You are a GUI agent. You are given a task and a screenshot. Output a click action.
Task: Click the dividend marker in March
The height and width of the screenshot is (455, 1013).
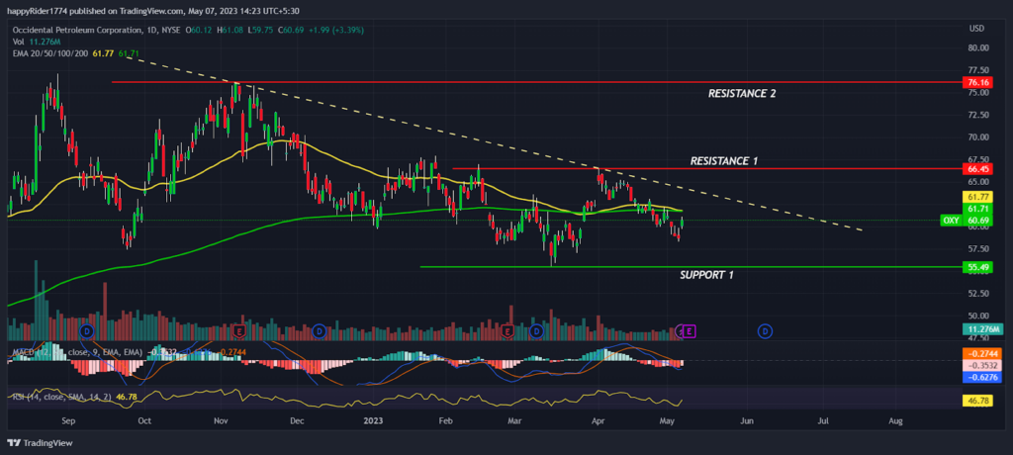(535, 331)
